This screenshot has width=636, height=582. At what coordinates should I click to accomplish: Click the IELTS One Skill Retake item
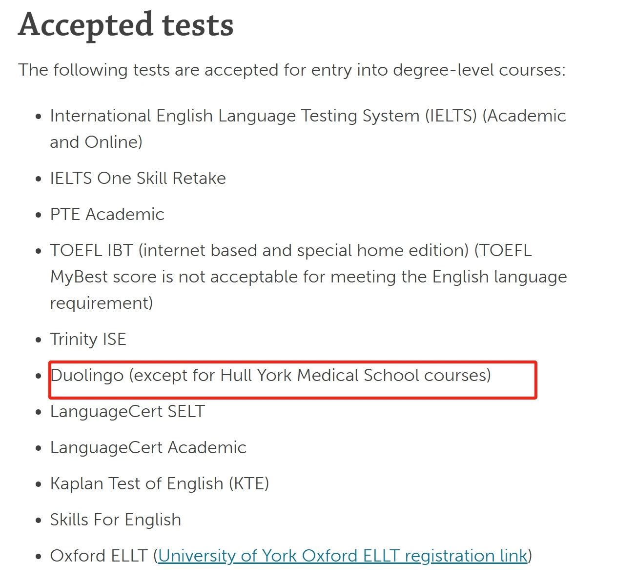(x=138, y=178)
